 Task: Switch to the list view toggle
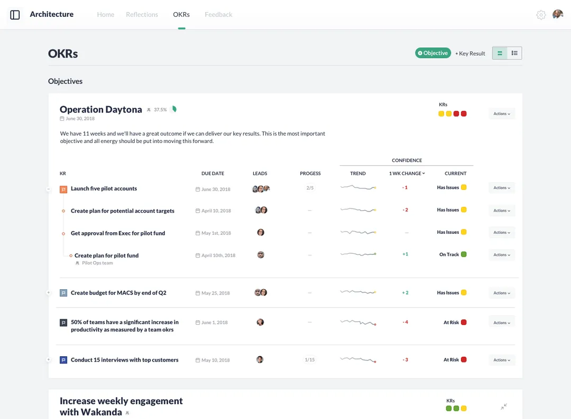pyautogui.click(x=514, y=53)
